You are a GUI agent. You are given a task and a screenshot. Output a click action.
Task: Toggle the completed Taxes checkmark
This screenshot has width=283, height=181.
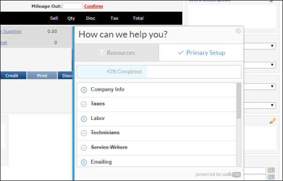coord(84,104)
